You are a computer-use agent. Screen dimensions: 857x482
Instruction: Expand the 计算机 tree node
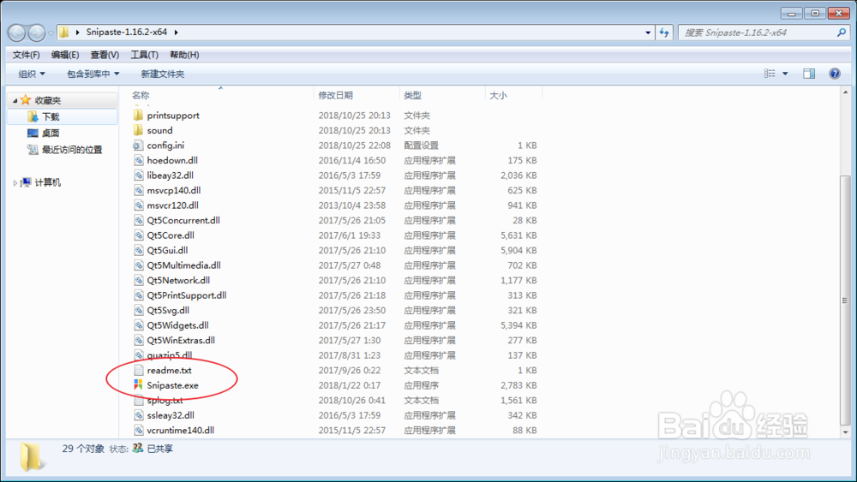[x=15, y=183]
